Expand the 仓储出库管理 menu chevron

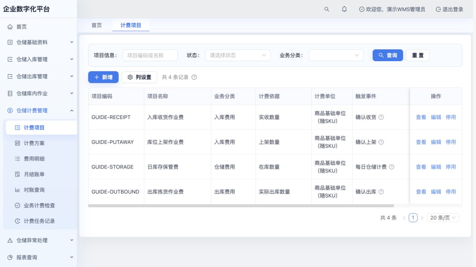pos(72,76)
